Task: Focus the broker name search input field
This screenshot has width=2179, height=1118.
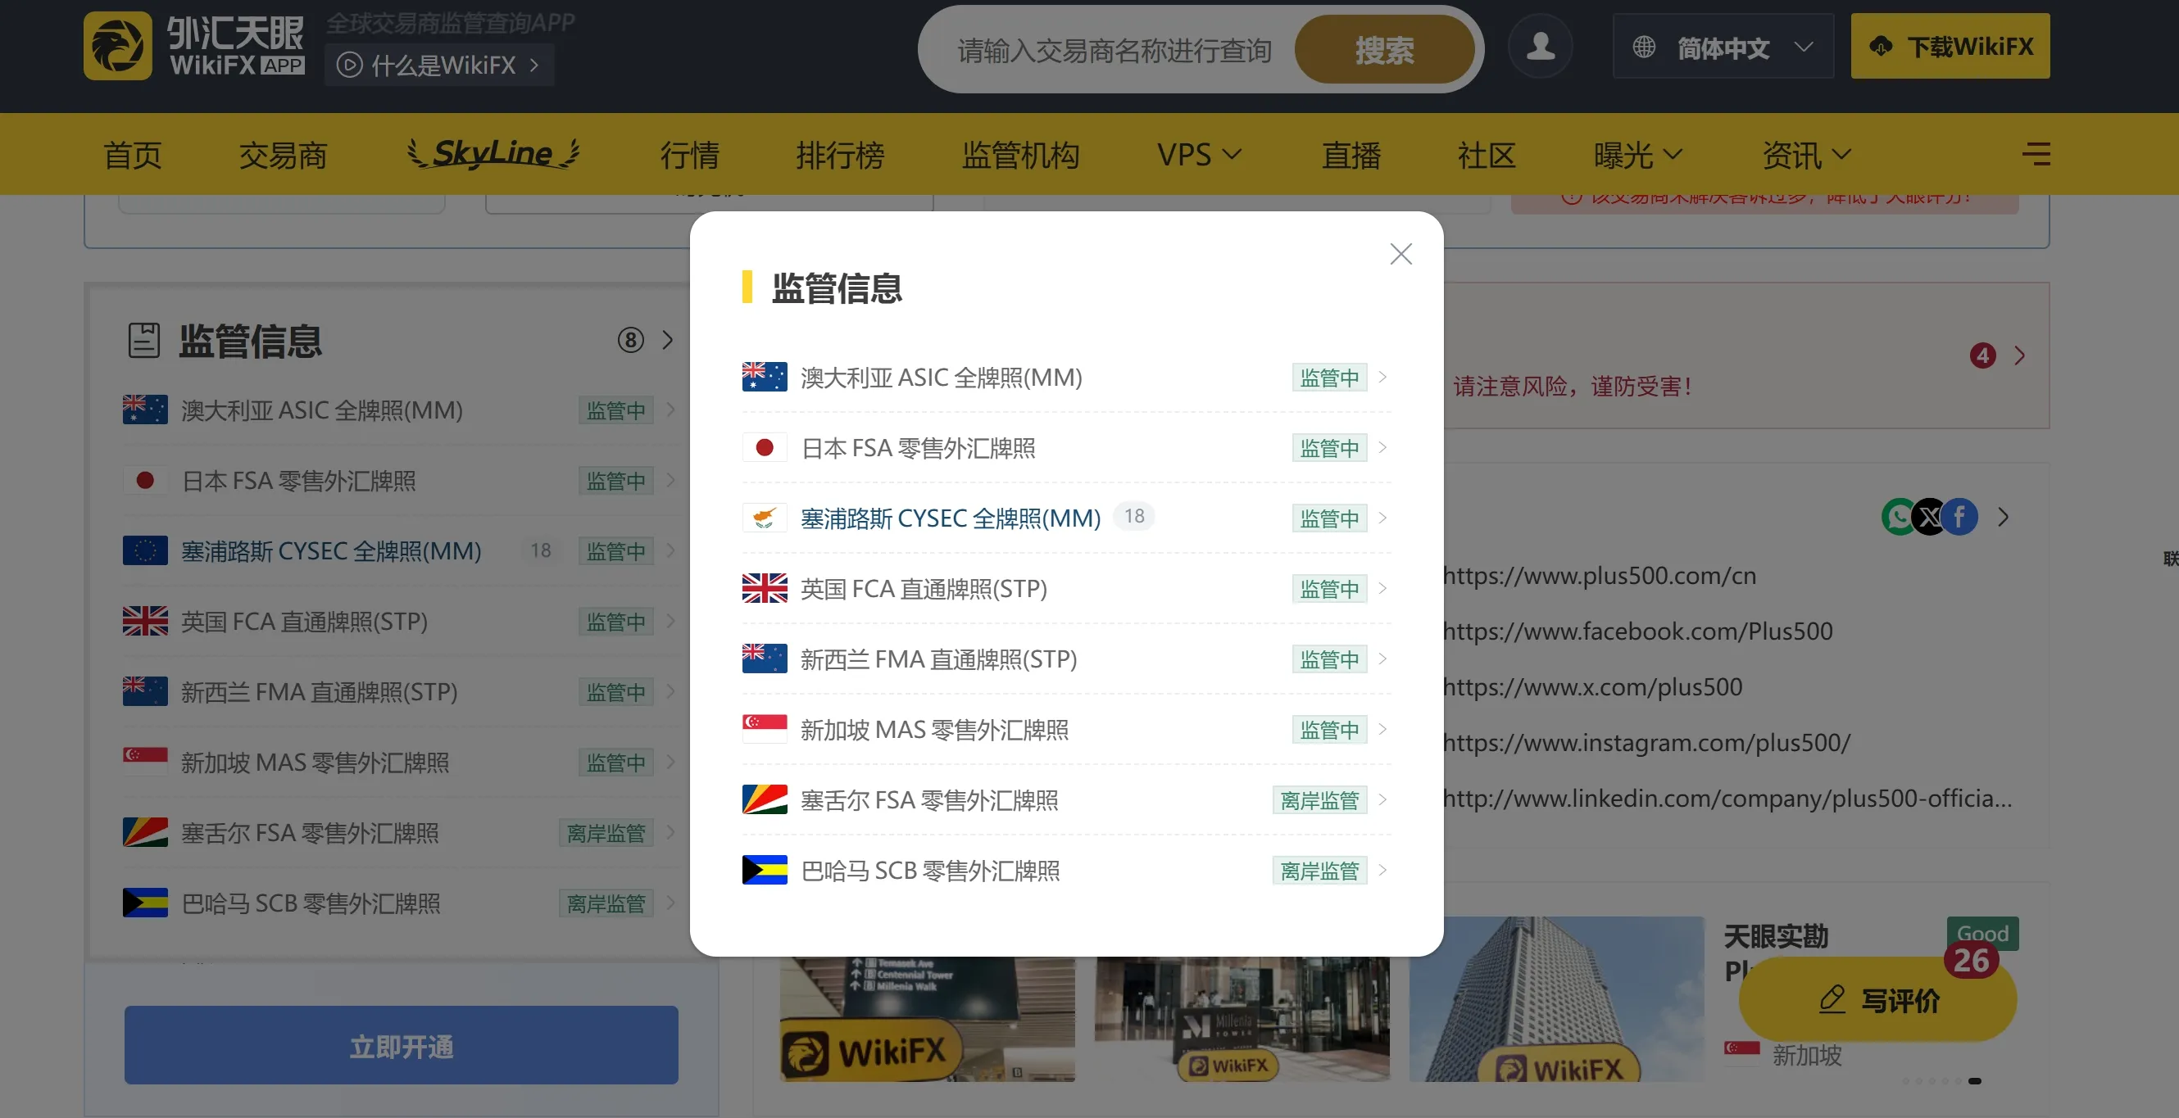Action: pos(1114,50)
